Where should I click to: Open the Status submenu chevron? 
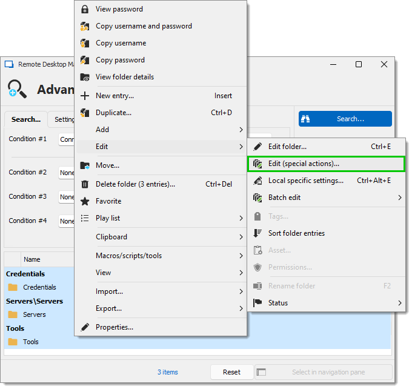[x=400, y=303]
